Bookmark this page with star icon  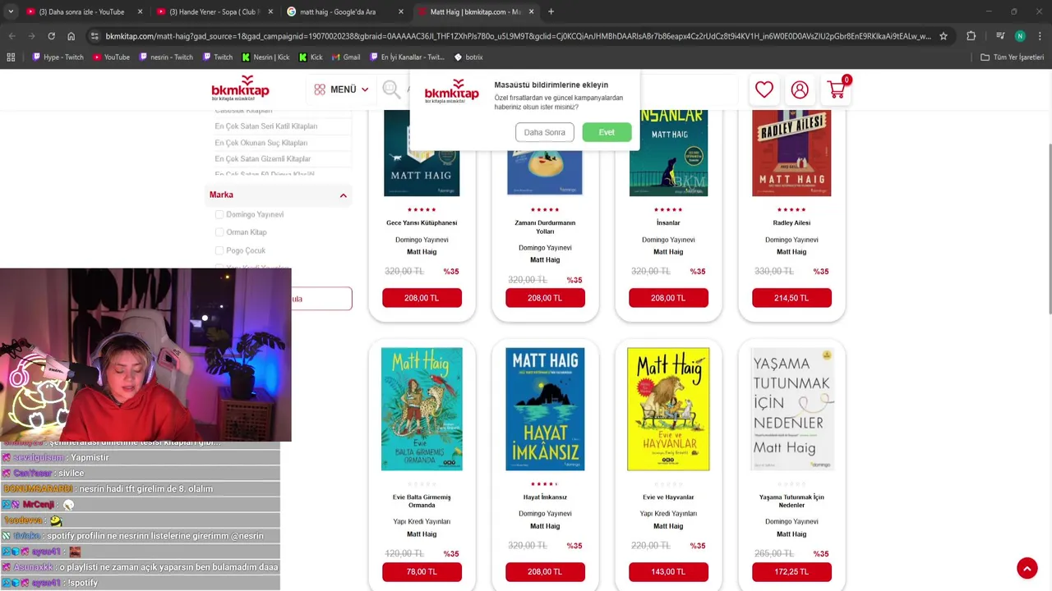click(944, 36)
